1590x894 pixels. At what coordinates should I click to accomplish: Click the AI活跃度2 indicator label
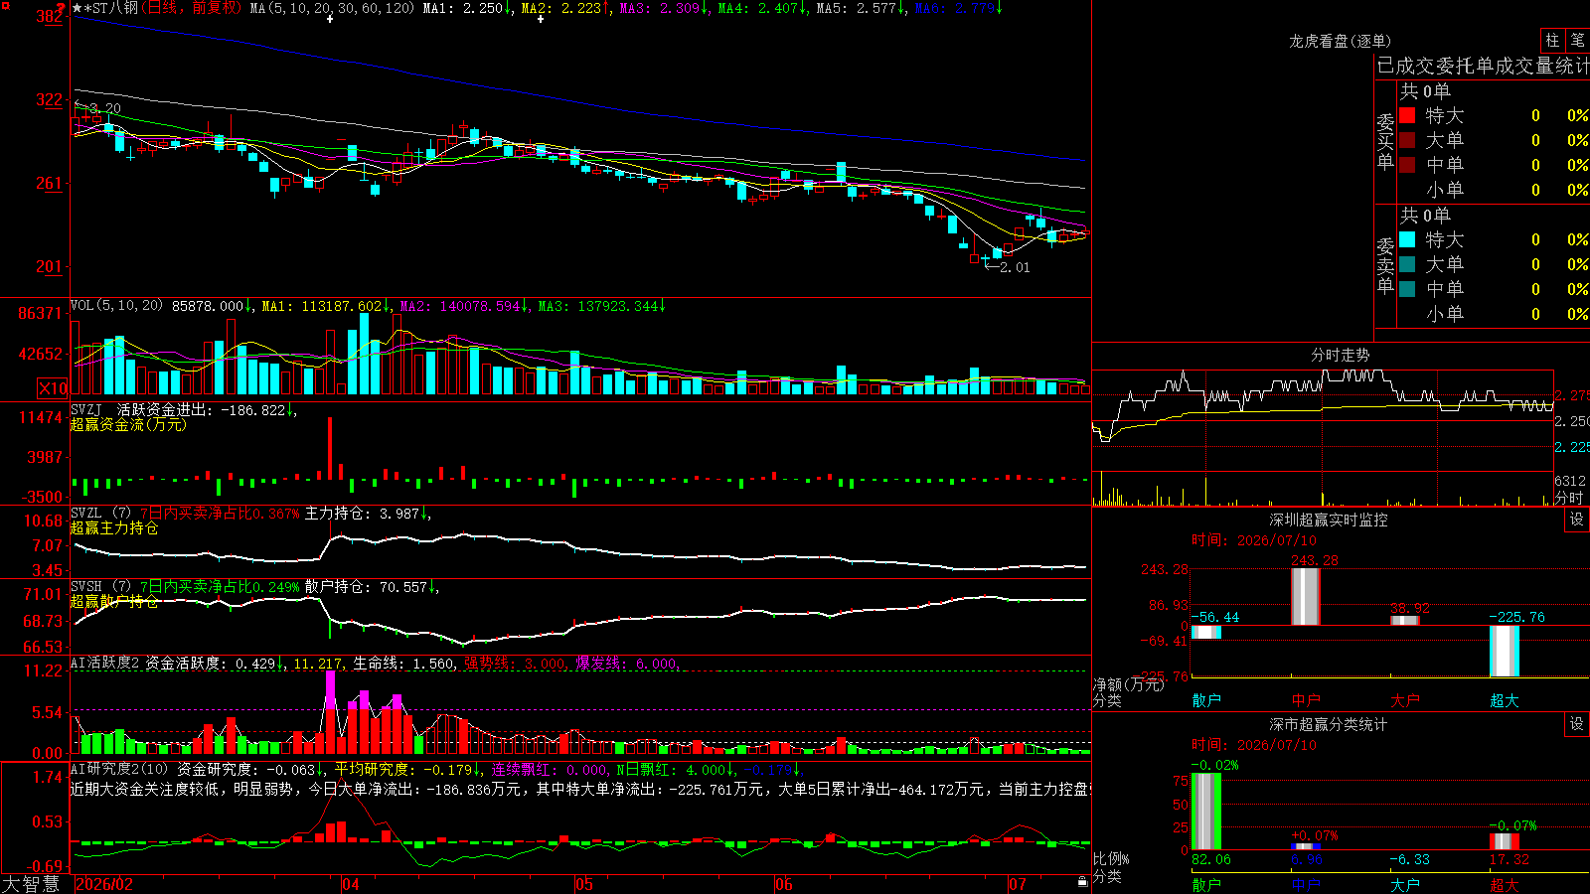(x=106, y=663)
